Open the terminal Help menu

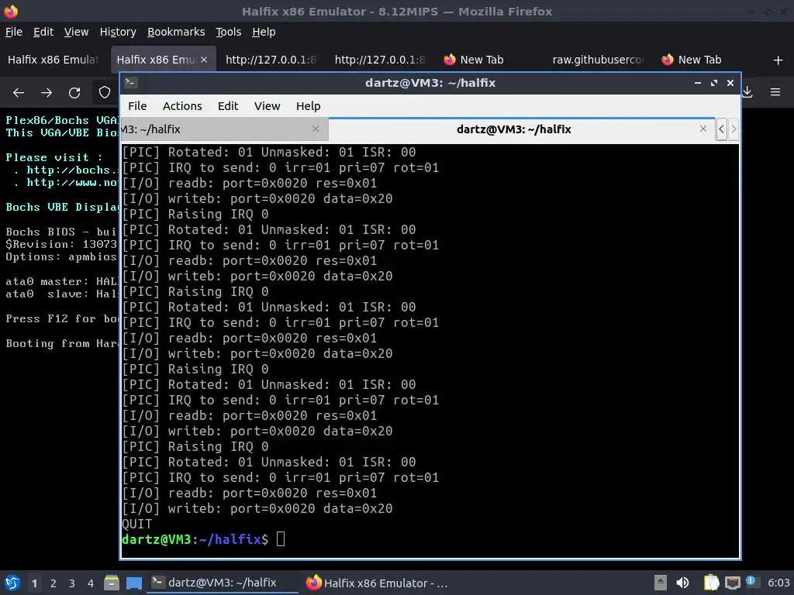308,106
